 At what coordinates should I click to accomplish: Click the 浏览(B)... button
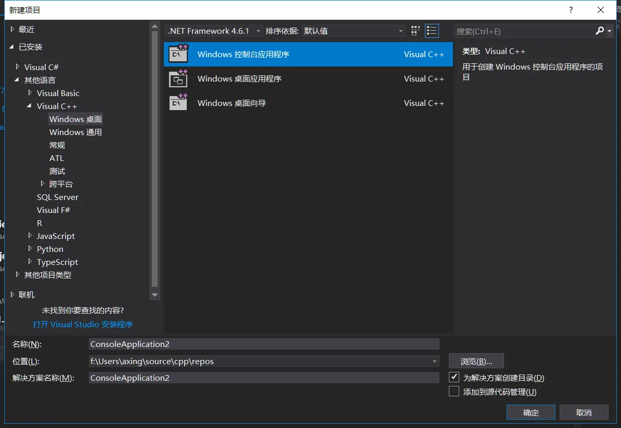click(476, 361)
